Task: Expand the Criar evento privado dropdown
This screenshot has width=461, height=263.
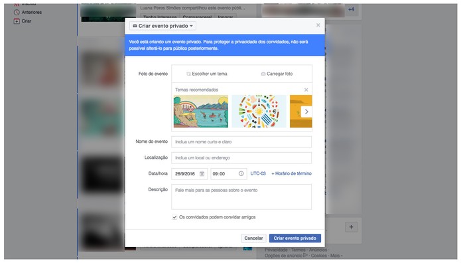Action: (163, 26)
